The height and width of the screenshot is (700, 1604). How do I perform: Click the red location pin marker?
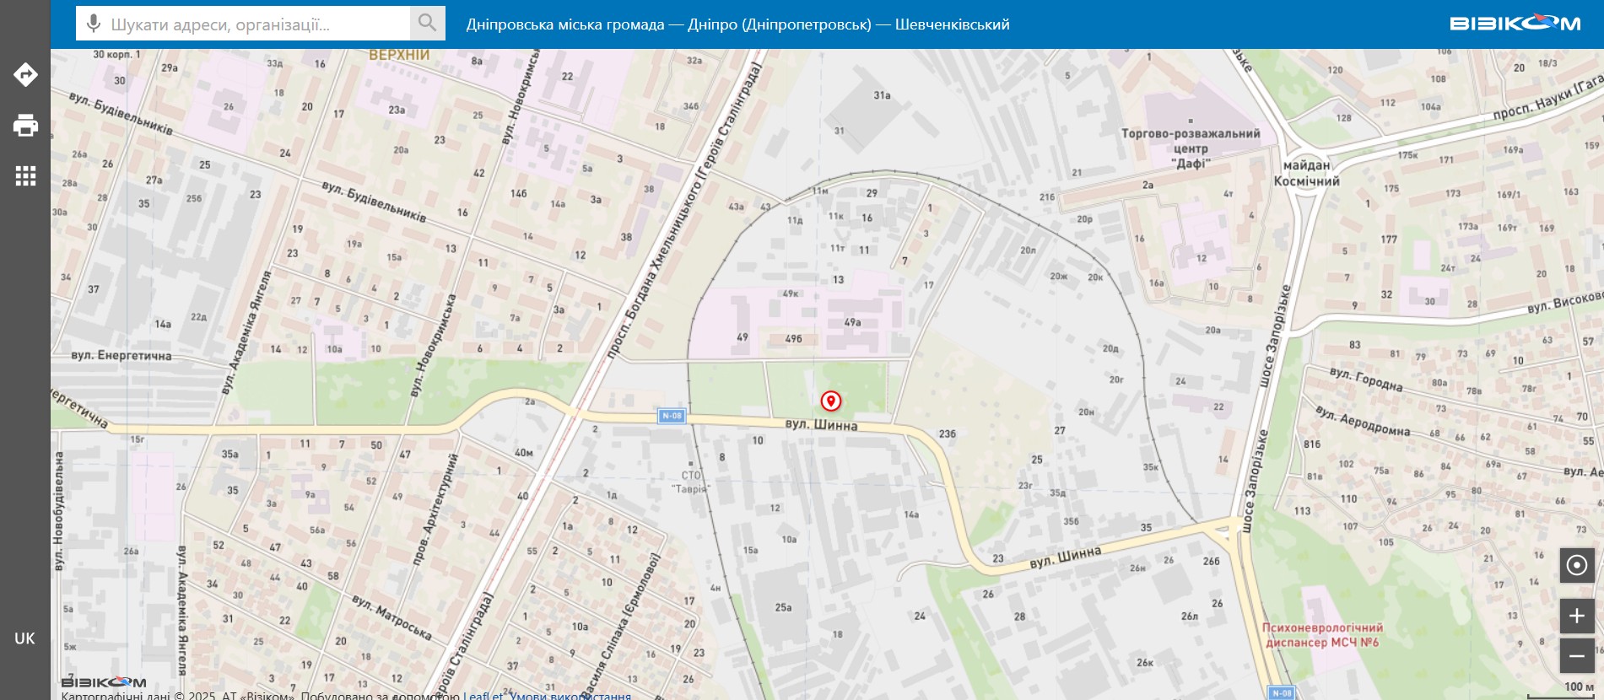pyautogui.click(x=831, y=401)
